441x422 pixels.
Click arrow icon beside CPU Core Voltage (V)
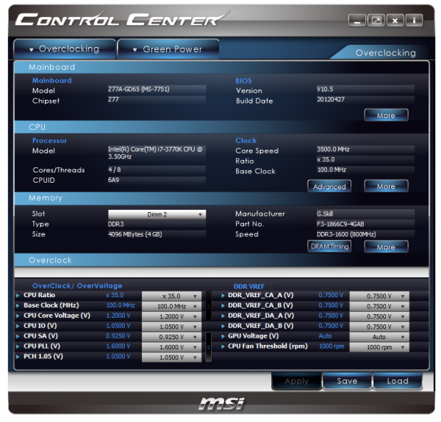tap(18, 316)
